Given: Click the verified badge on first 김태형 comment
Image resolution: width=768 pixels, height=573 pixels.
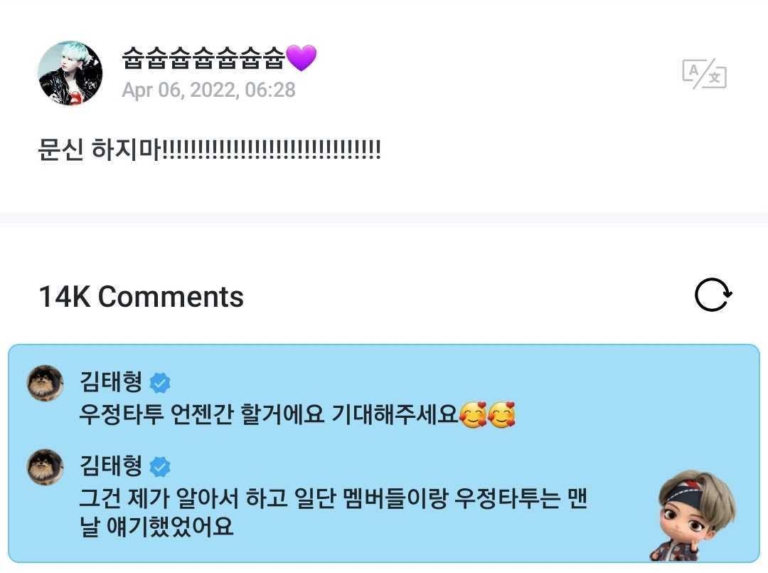Looking at the screenshot, I should 160,382.
